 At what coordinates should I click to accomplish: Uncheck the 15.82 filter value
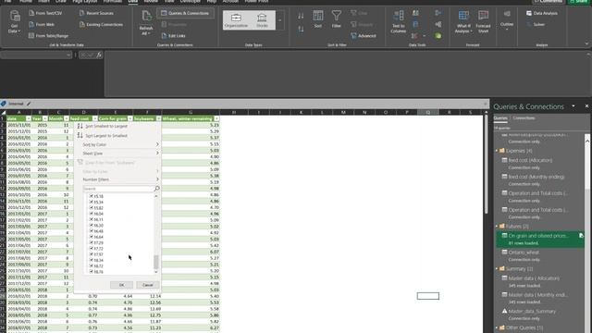click(91, 208)
